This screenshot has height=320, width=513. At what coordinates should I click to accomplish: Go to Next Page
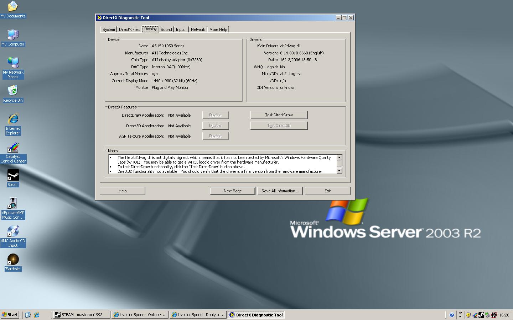233,191
